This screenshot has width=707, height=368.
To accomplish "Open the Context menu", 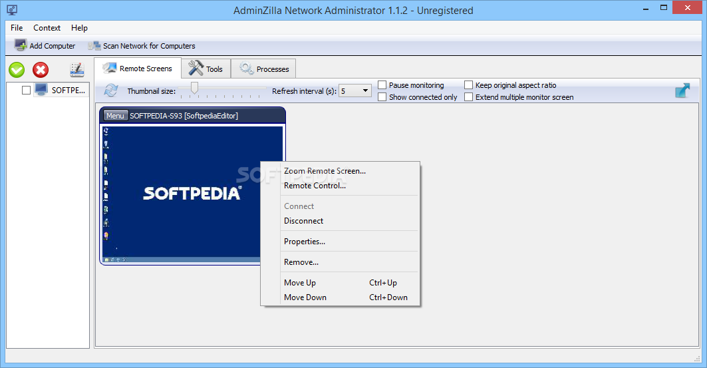I will point(47,27).
